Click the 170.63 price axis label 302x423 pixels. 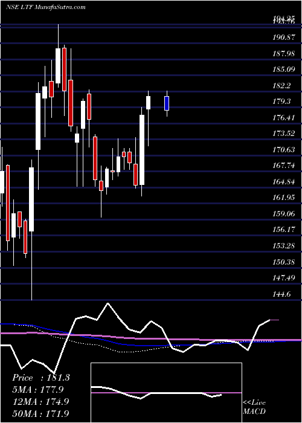283,149
